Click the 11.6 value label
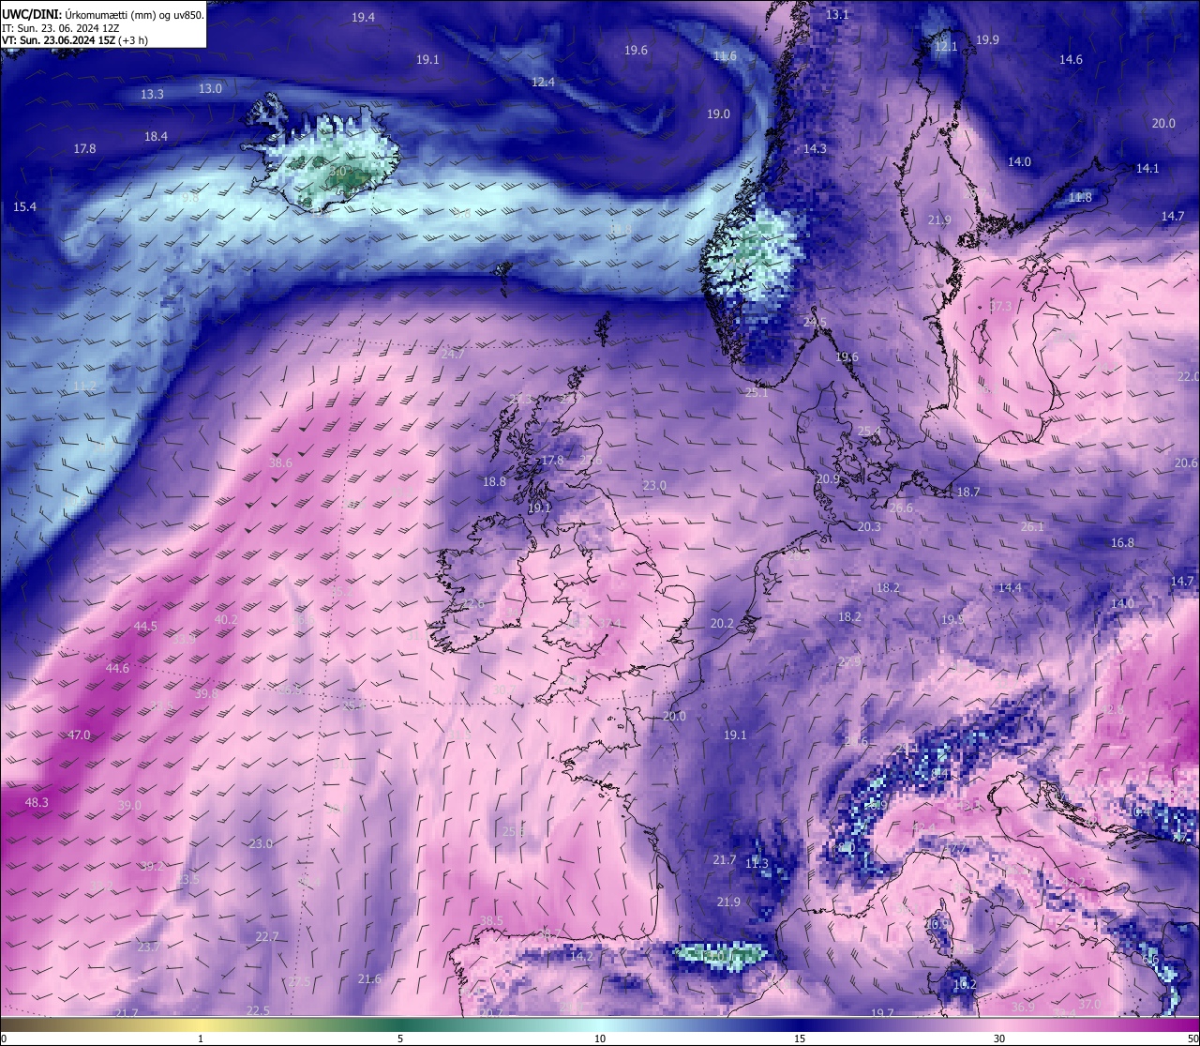1200x1046 pixels. tap(725, 56)
